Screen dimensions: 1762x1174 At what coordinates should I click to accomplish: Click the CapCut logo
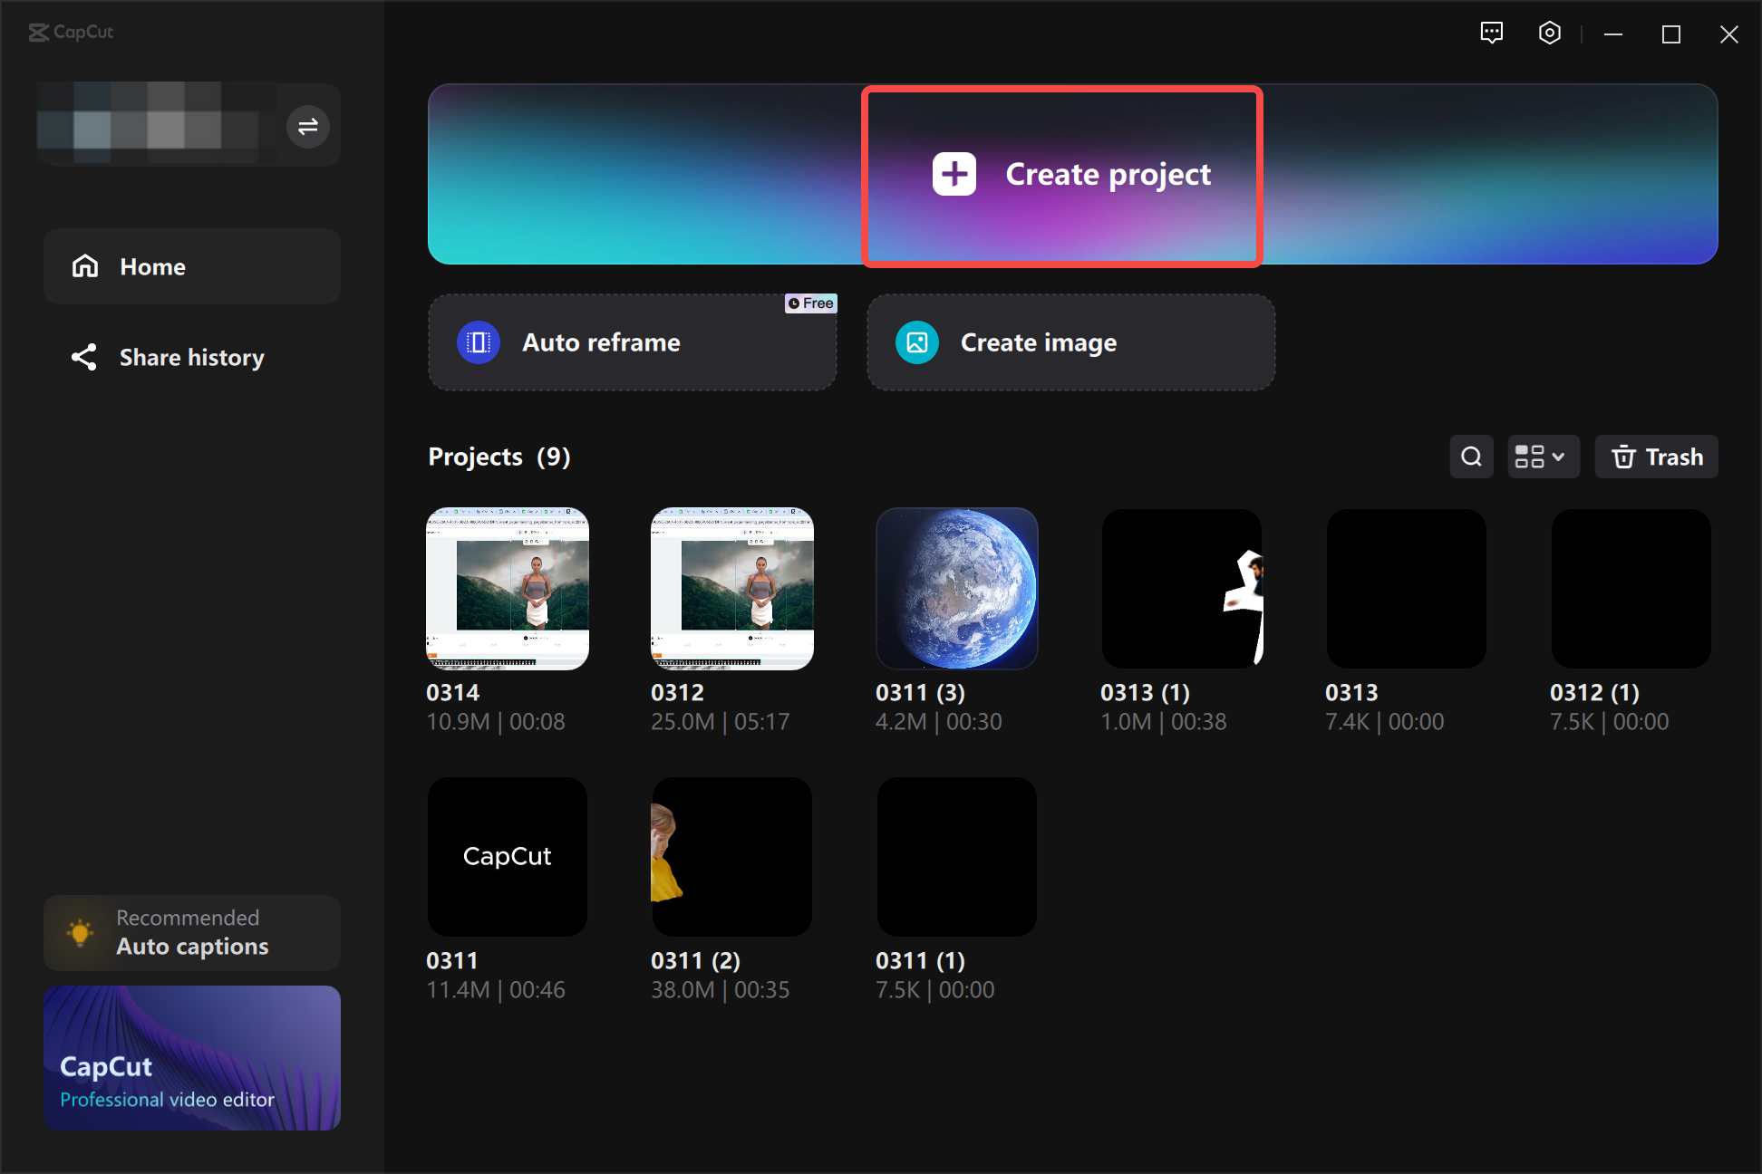point(72,32)
